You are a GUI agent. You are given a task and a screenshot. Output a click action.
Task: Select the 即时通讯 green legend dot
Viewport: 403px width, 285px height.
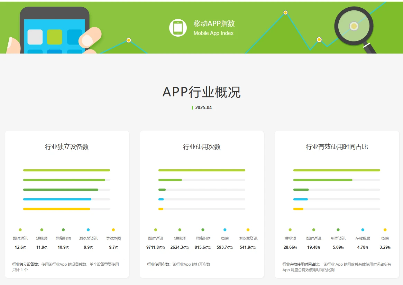(x=20, y=230)
